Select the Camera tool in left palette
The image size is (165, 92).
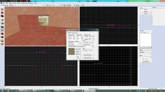(x=2, y=16)
